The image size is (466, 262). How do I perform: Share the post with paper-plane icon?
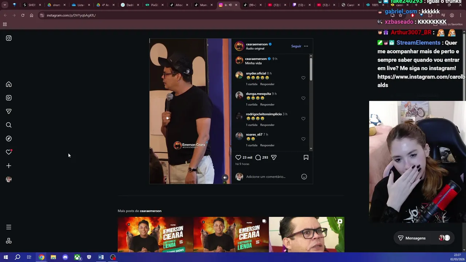point(274,158)
